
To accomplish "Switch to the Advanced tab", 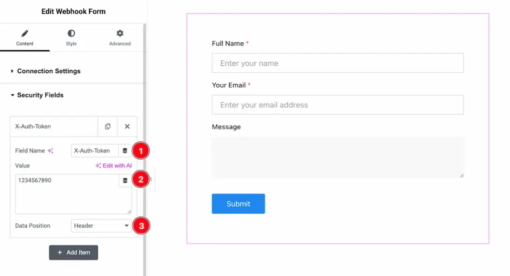I will tap(120, 38).
